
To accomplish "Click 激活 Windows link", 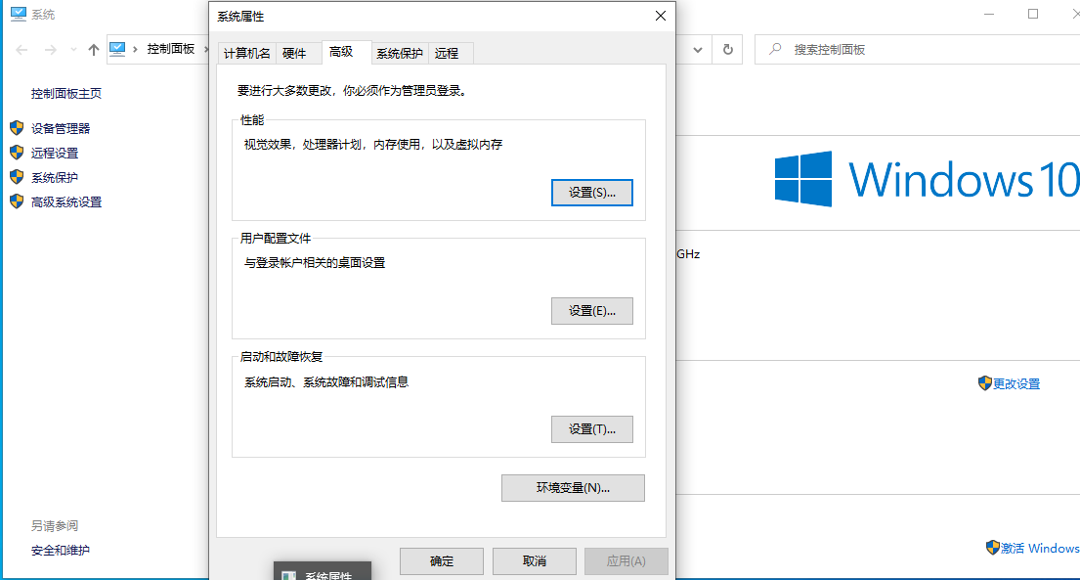I will tap(1039, 549).
